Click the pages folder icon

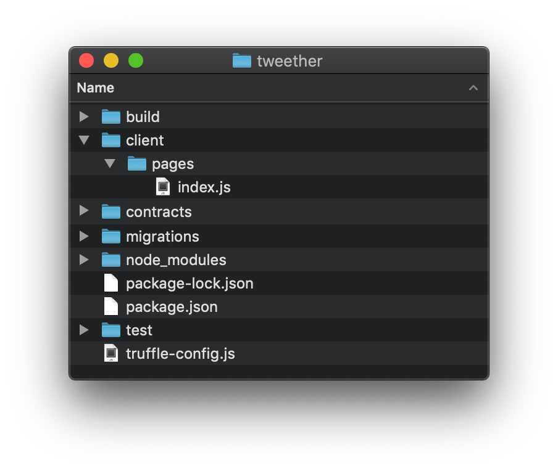click(137, 163)
